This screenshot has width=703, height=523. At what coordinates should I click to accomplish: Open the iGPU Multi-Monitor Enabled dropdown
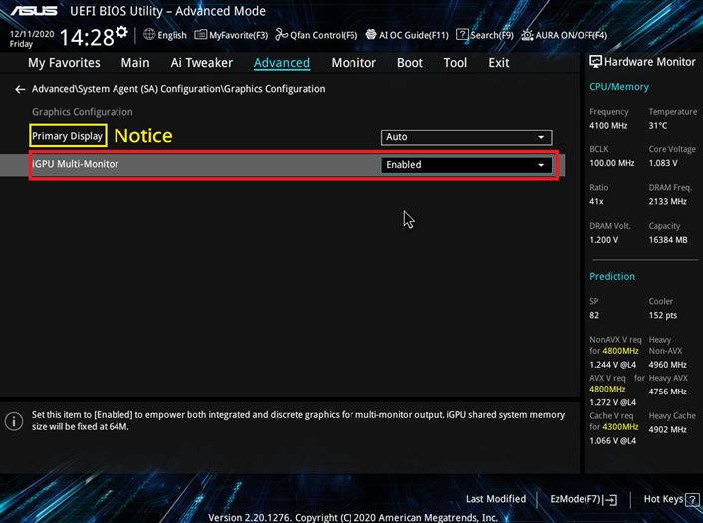[x=466, y=165]
